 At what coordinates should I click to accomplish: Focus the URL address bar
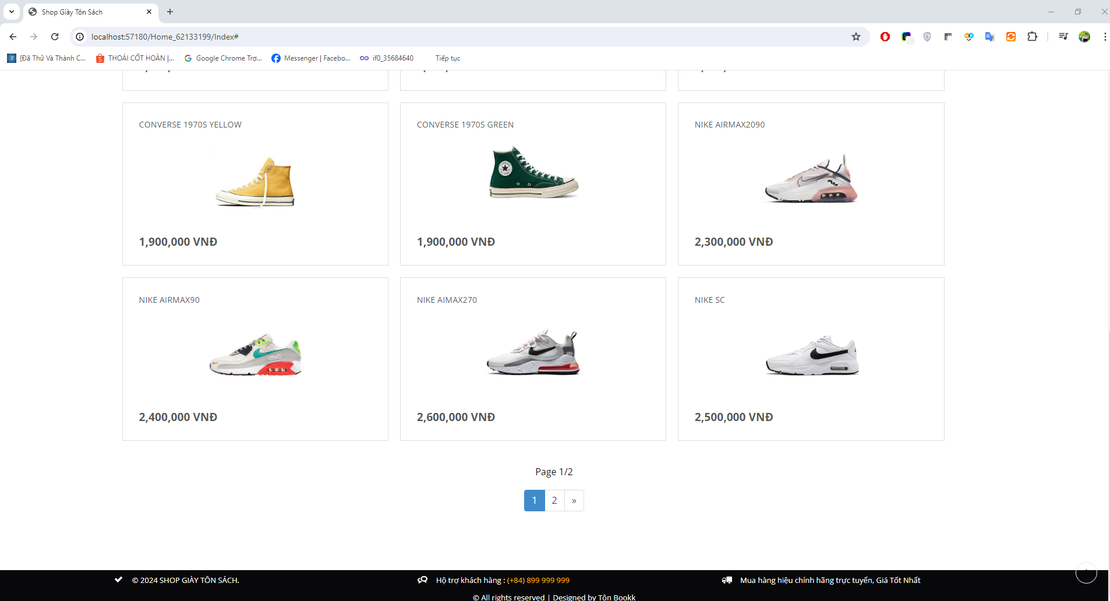466,37
